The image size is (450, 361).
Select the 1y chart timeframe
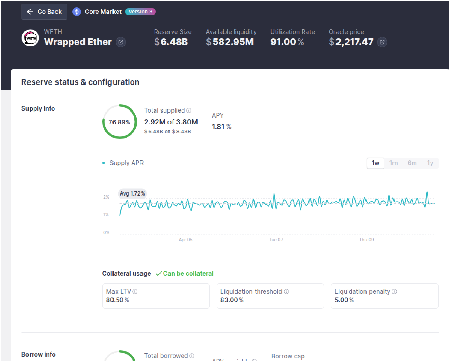pos(430,163)
